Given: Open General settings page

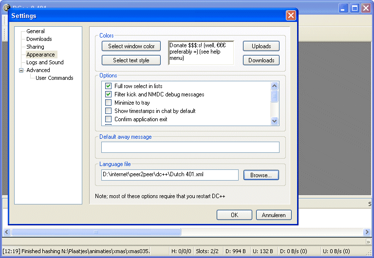Looking at the screenshot, I should pos(35,31).
